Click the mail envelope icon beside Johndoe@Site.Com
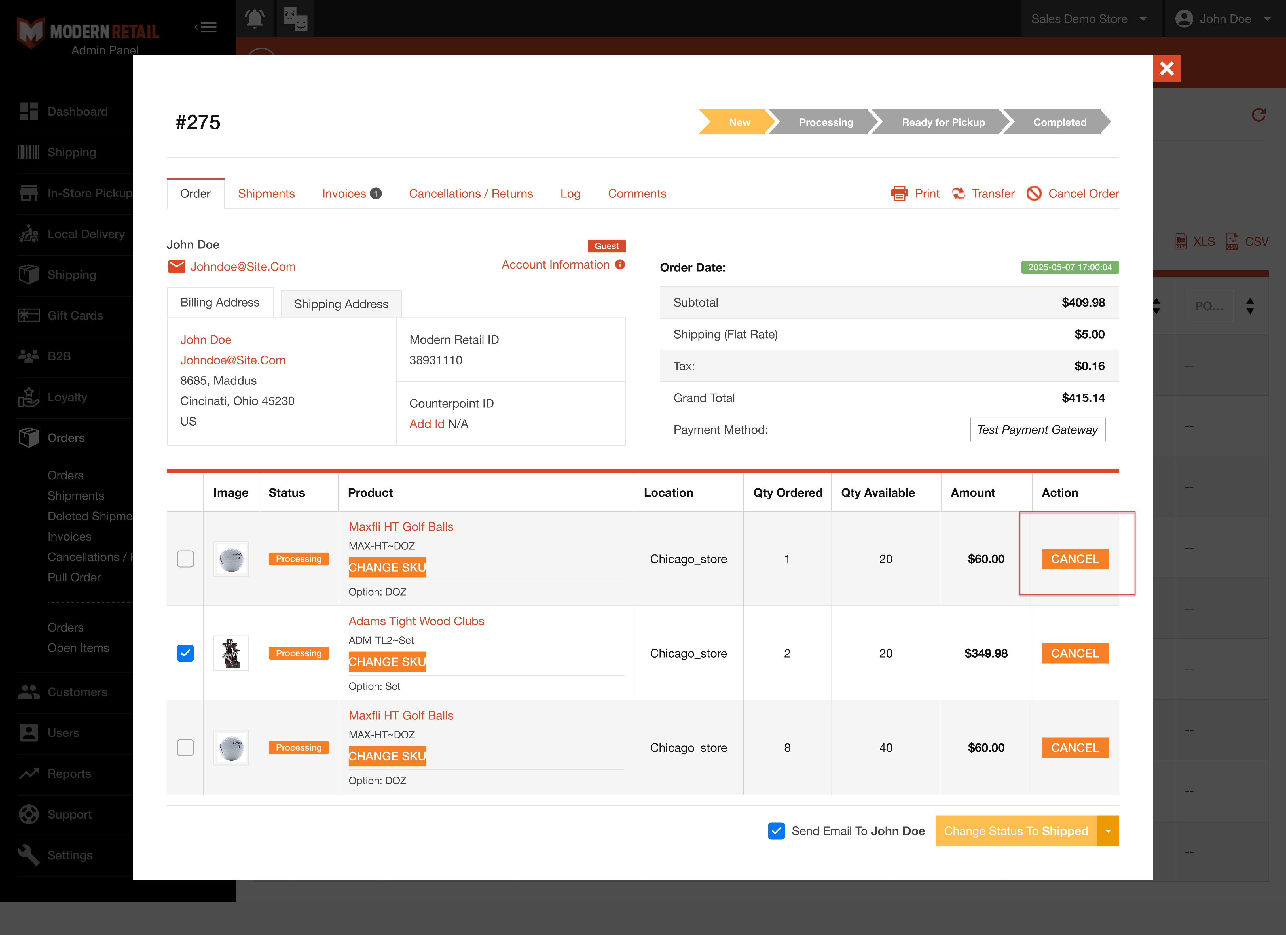This screenshot has height=935, width=1286. point(177,266)
